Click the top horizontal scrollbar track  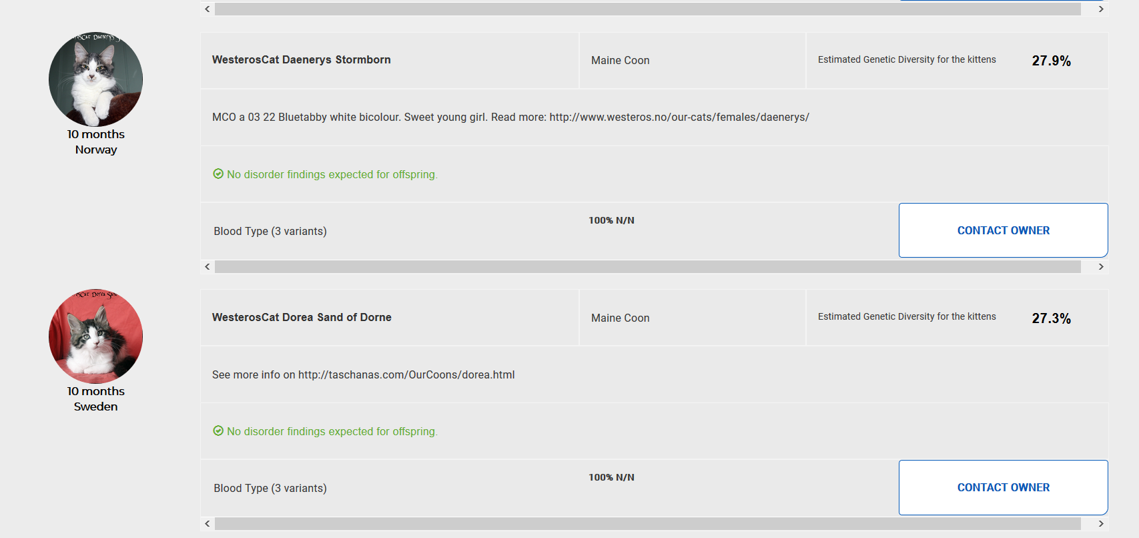(647, 9)
